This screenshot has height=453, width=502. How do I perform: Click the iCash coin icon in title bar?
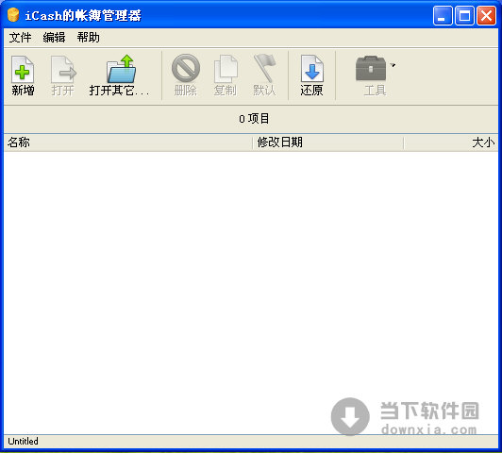coord(13,15)
